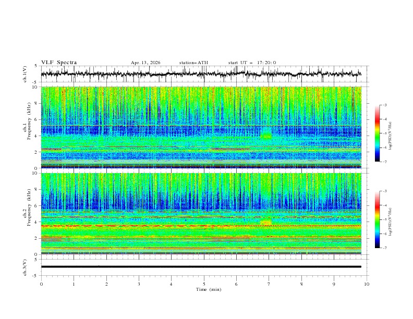Screen dimensions: 413x319
Task: Click the ch.1 PSD color bar
Action: click(x=378, y=133)
